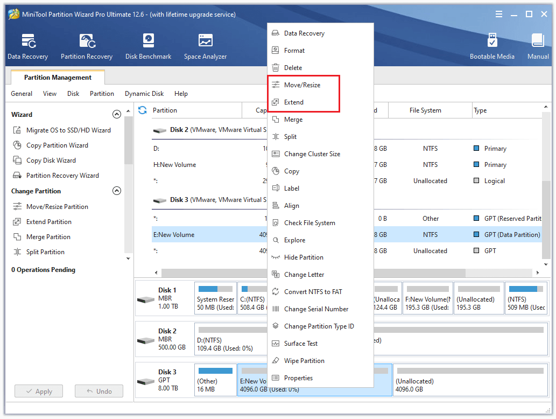The height and width of the screenshot is (419, 556).
Task: Click the horizontal scrollbar right arrow
Action: click(538, 273)
